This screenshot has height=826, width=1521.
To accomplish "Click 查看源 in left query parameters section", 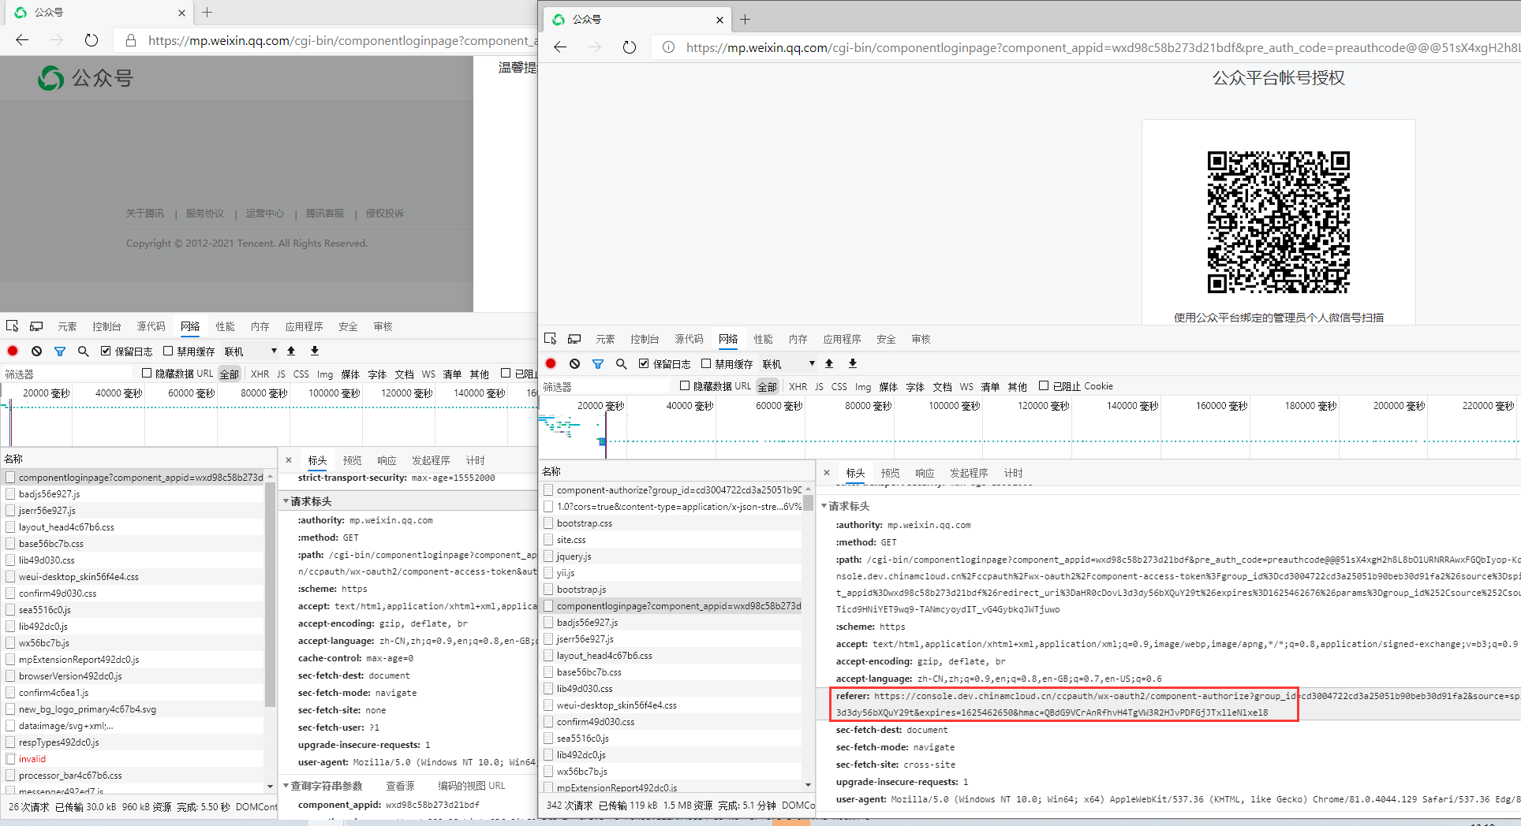I will point(400,786).
